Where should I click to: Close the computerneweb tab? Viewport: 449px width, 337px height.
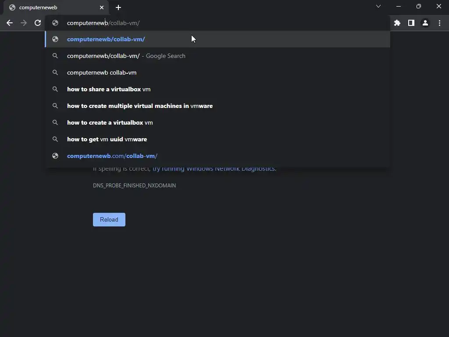pyautogui.click(x=102, y=7)
